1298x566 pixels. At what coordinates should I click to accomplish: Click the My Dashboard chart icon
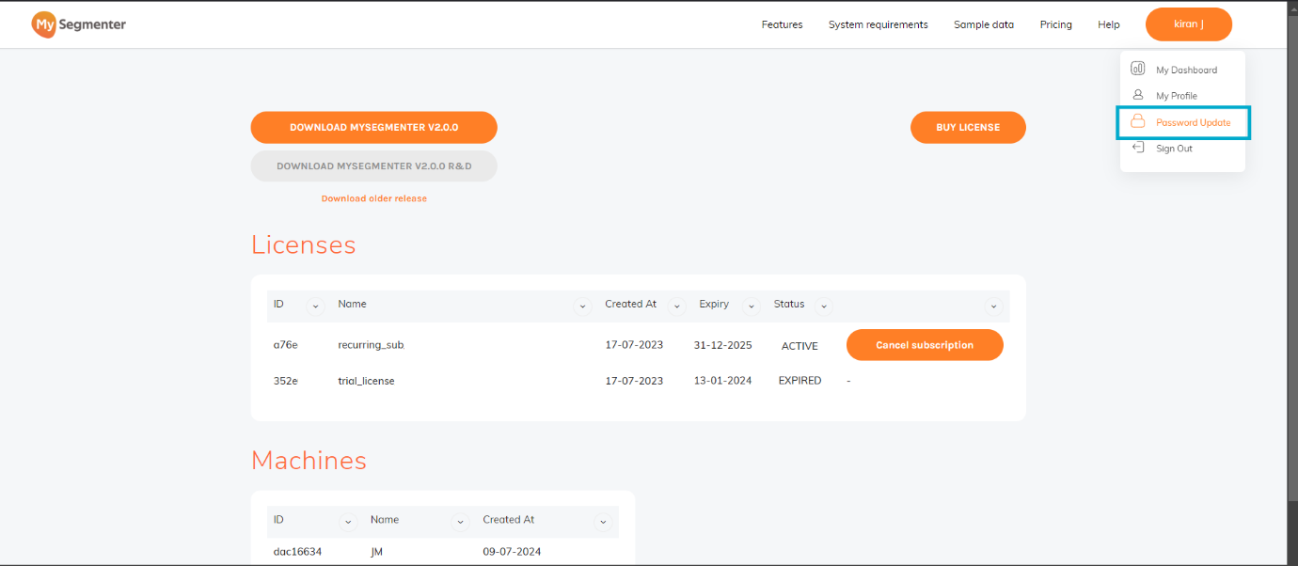pos(1137,69)
